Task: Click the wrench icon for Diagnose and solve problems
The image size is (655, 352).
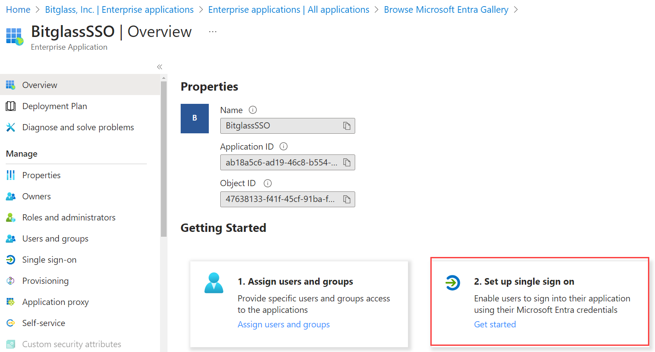Action: (x=11, y=127)
